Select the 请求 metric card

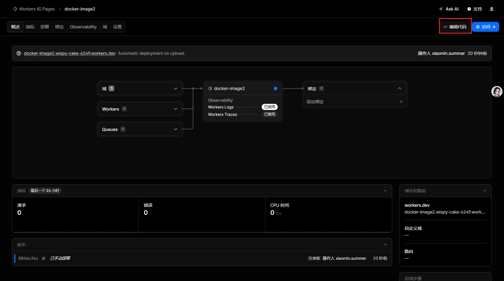(75, 214)
